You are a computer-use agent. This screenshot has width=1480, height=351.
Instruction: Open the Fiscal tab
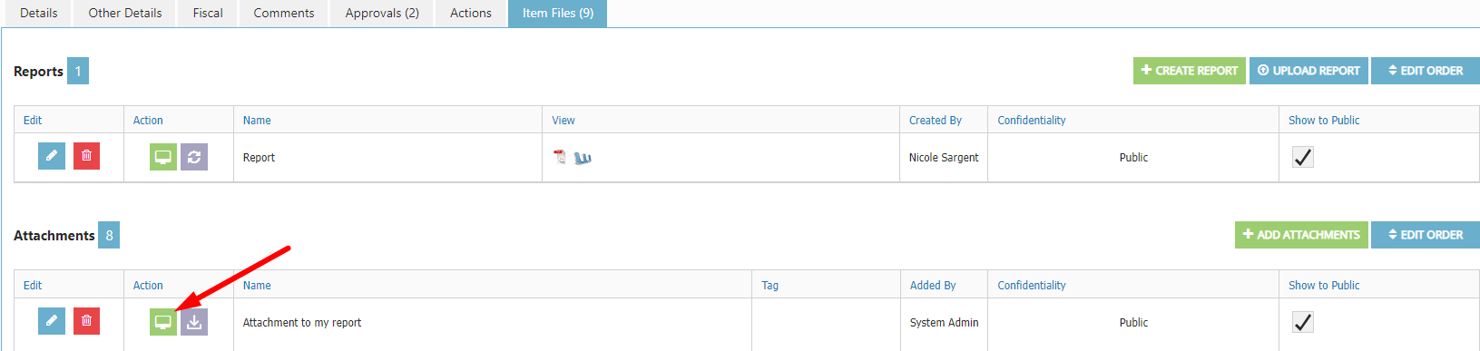click(208, 14)
